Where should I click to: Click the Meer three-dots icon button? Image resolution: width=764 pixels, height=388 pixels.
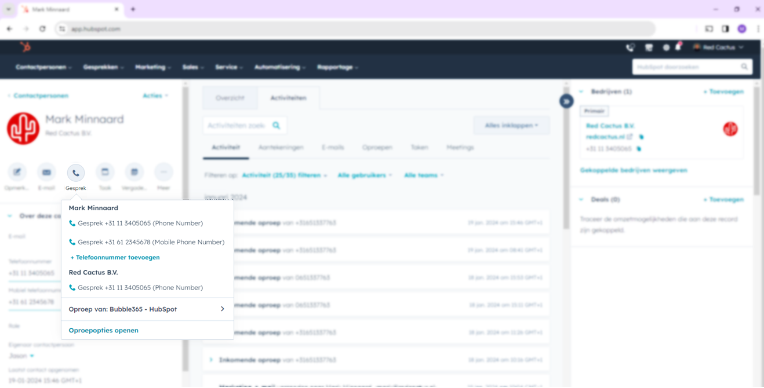click(163, 173)
